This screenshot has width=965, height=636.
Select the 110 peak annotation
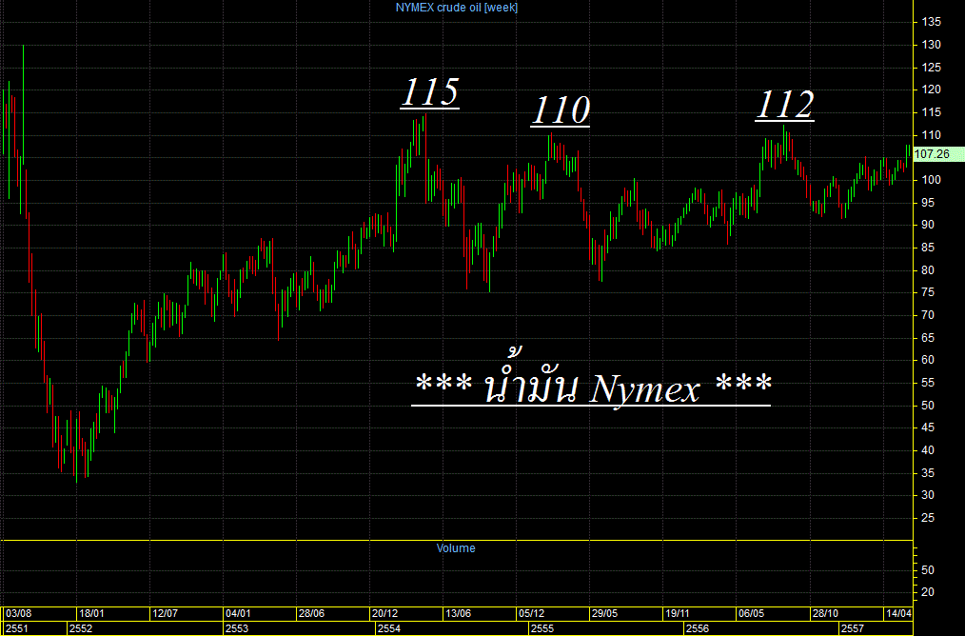(x=560, y=110)
